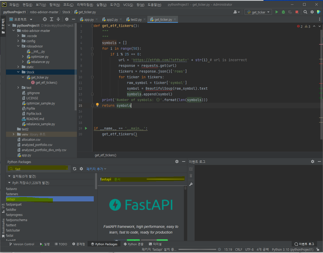The image size is (323, 253).
Task: Open event log settings wrench icon
Action: 191,184
